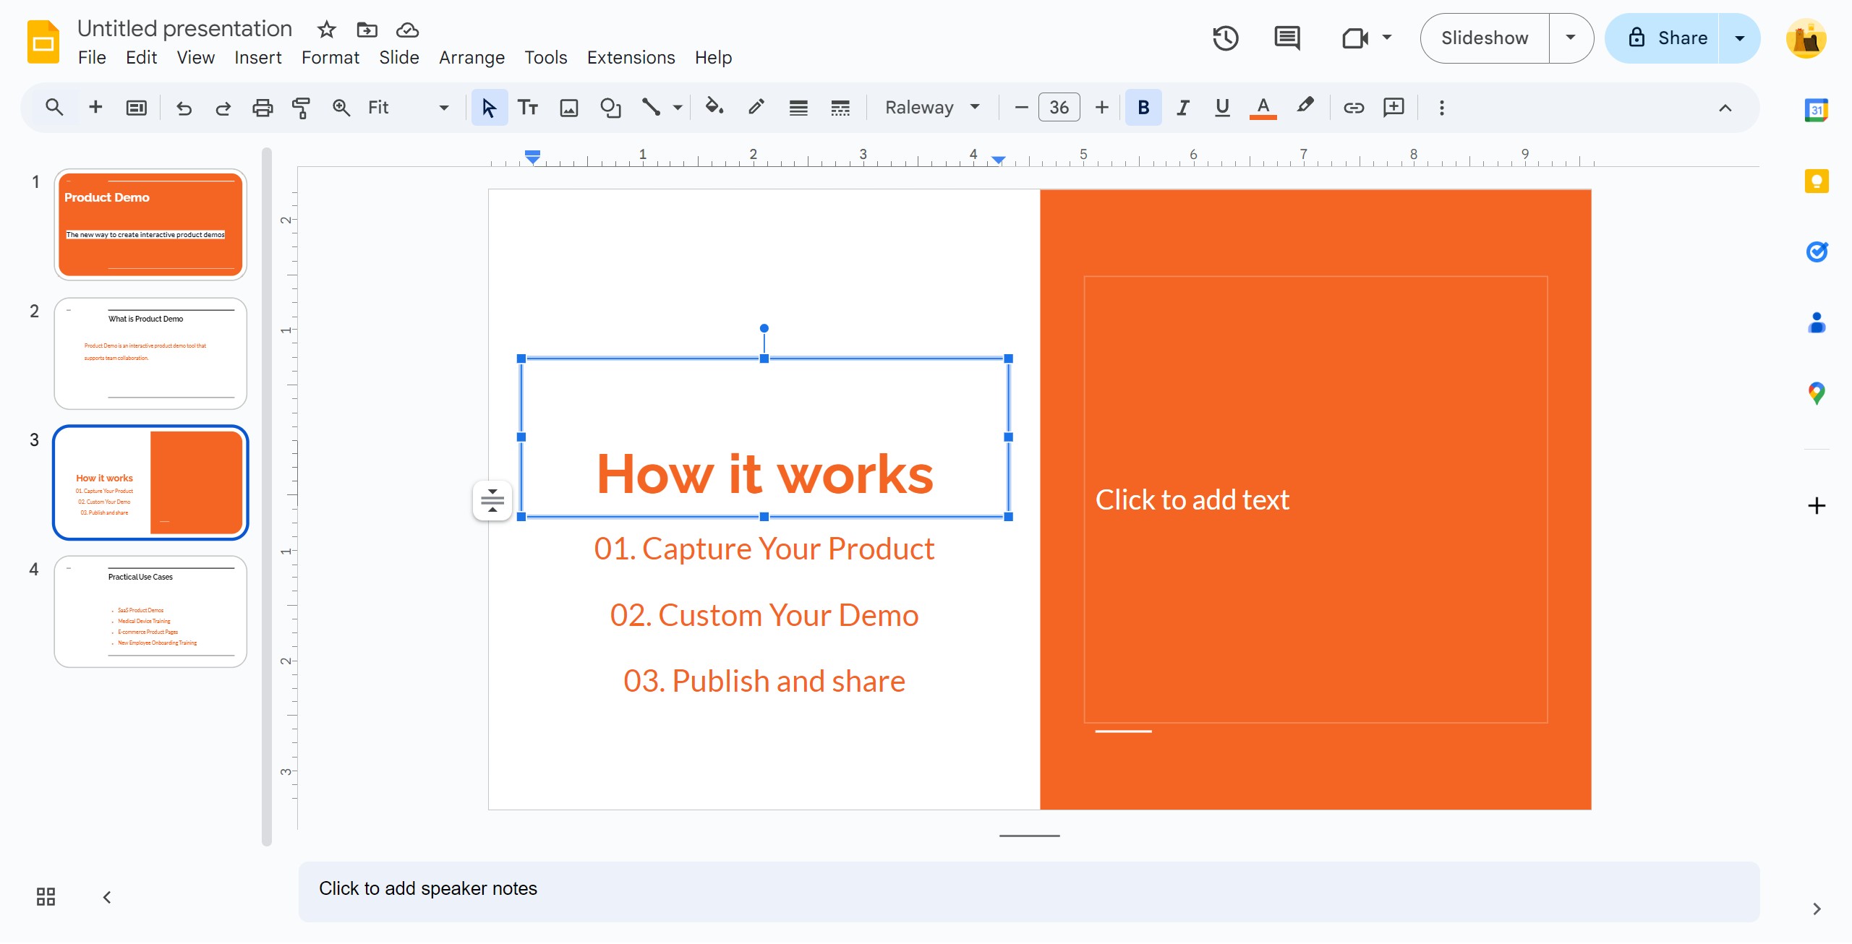The width and height of the screenshot is (1852, 944).
Task: Open Google Tasks side panel
Action: [1816, 252]
